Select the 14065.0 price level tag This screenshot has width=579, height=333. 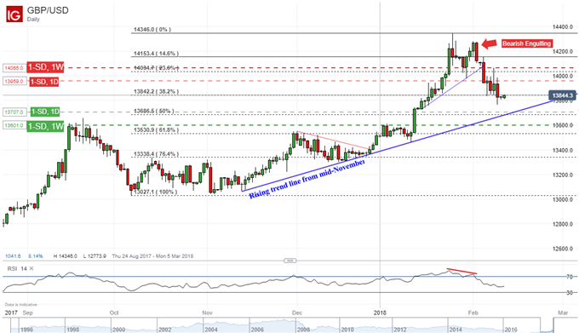coord(14,68)
